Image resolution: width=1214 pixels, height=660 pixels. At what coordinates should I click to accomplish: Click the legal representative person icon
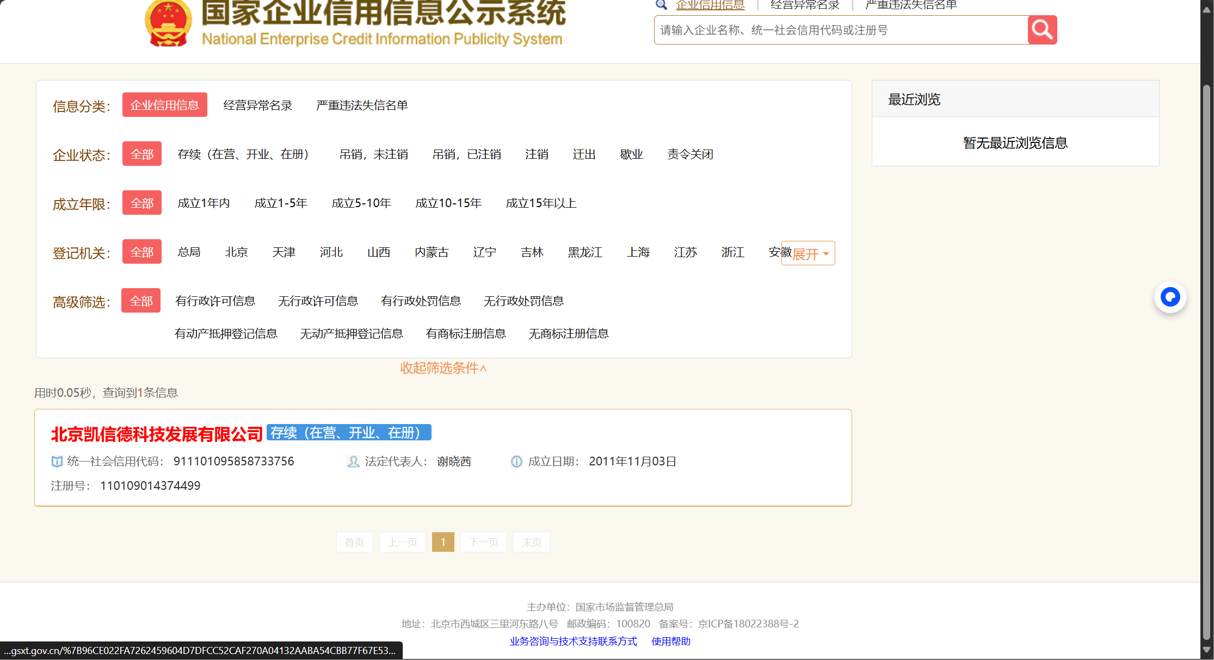coord(353,462)
